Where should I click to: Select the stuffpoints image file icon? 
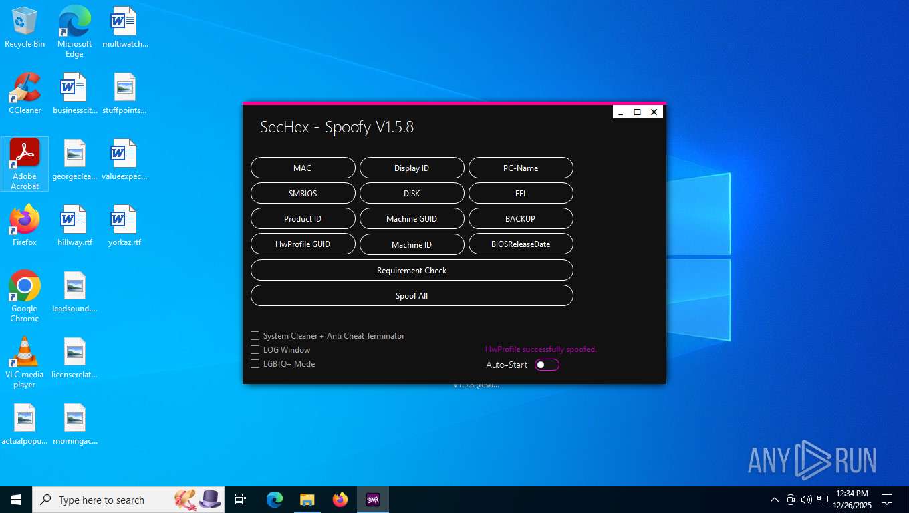pos(124,94)
